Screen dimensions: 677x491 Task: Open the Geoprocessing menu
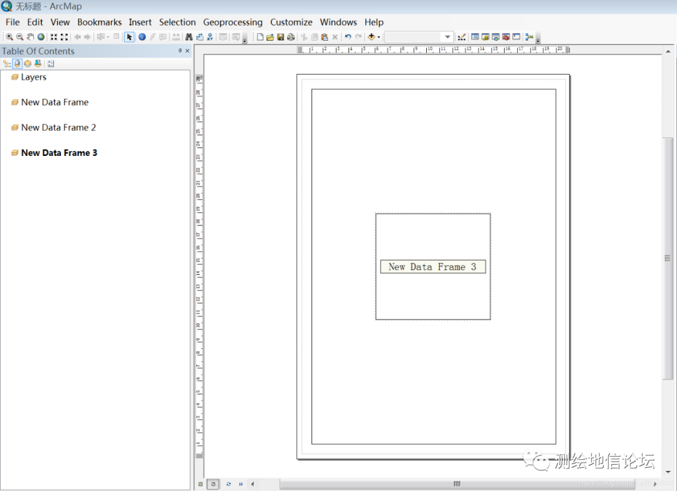[x=233, y=22]
